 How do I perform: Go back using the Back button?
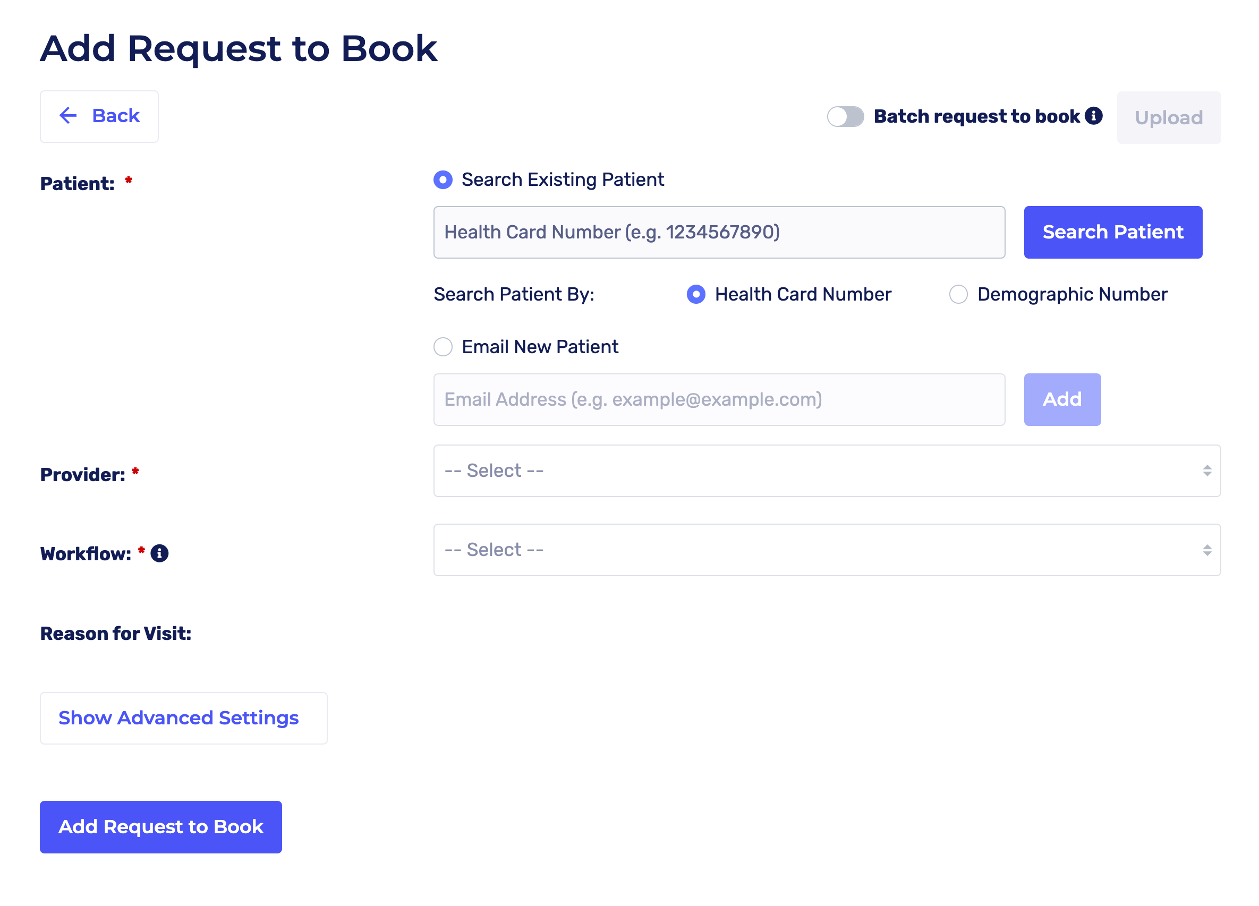(x=99, y=116)
